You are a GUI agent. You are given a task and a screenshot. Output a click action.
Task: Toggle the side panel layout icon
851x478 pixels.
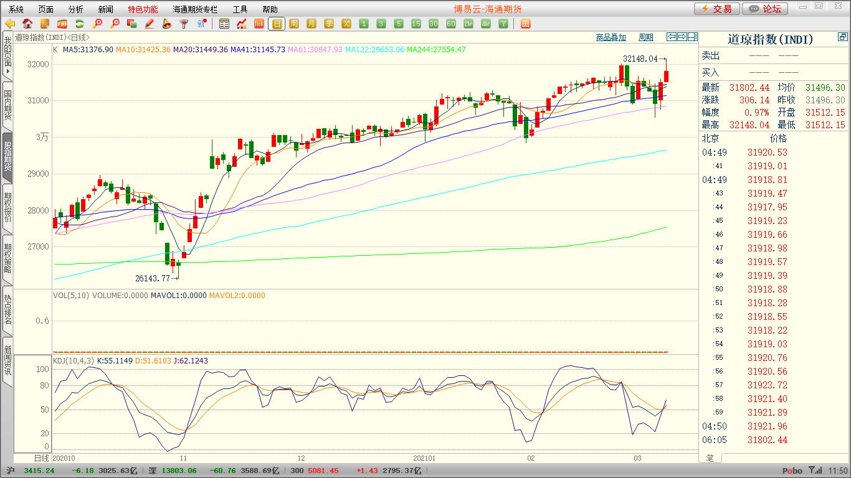693,37
